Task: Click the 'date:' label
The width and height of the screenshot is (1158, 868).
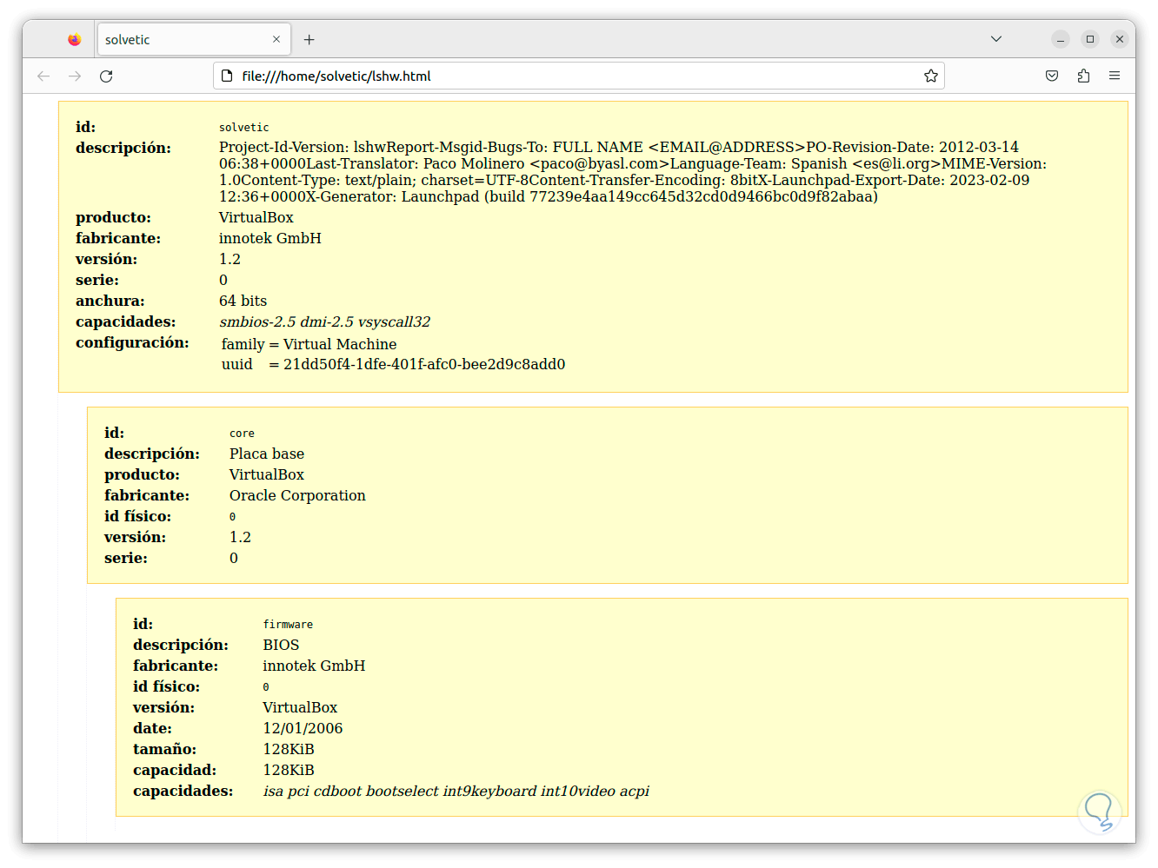Action: pyautogui.click(x=152, y=728)
